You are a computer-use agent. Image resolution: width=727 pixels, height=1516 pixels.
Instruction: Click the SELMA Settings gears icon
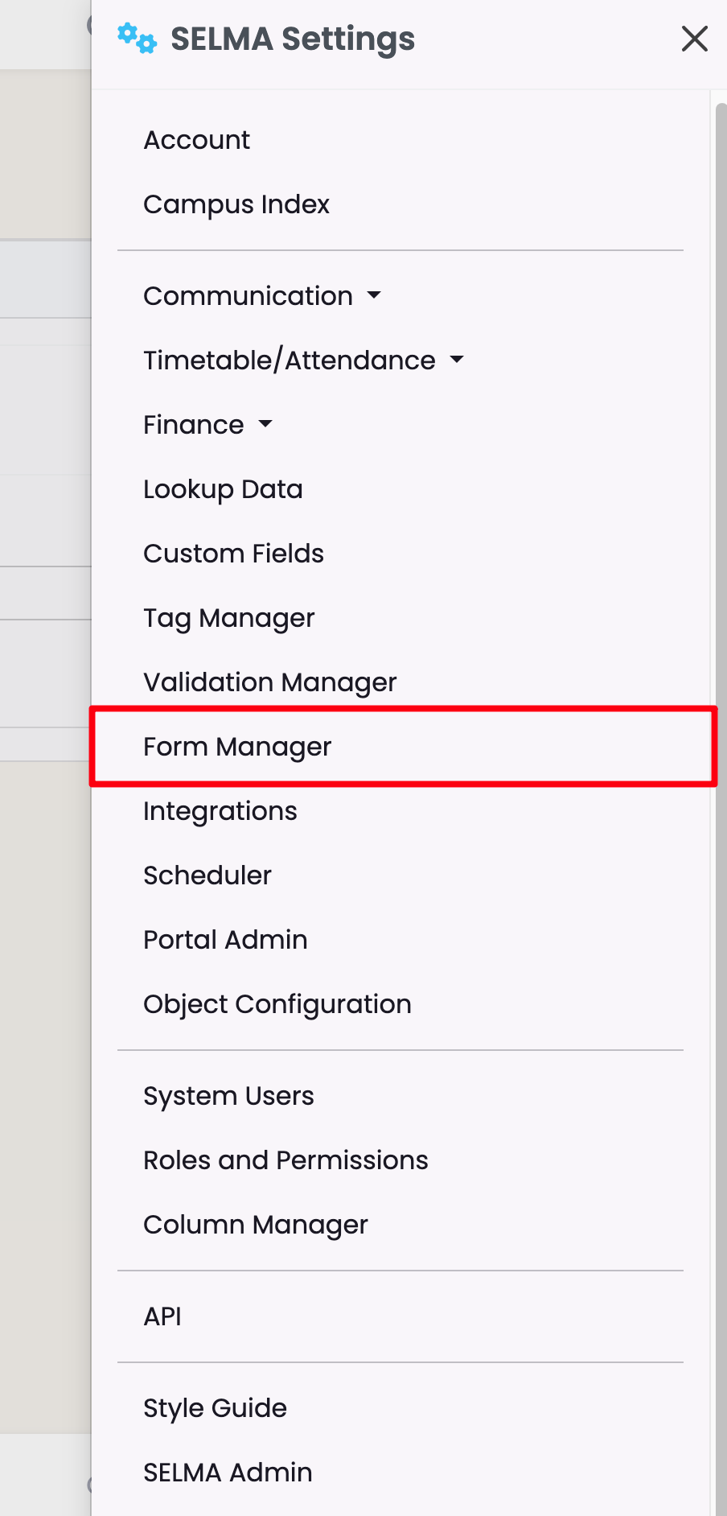click(137, 39)
